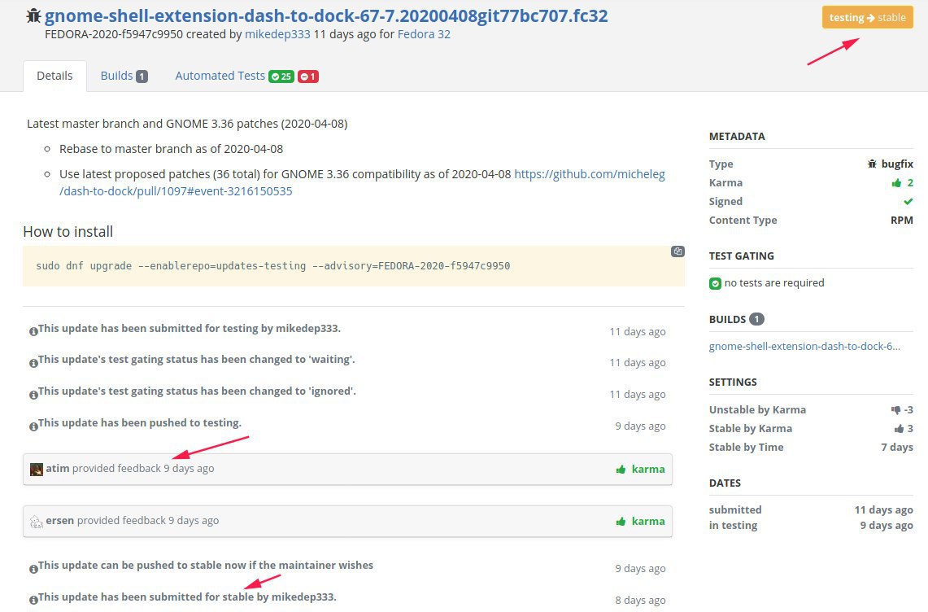
Task: Click the 'submitted' 11 days ago date
Action: [883, 509]
